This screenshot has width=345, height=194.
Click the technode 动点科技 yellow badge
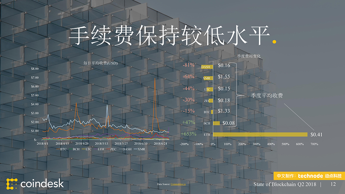[x=309, y=176]
